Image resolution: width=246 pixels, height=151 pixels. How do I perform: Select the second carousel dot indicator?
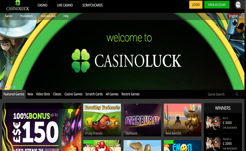click(10, 87)
